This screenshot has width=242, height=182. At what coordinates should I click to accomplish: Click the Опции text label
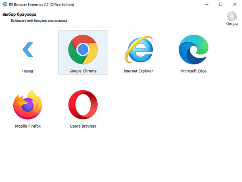[232, 24]
